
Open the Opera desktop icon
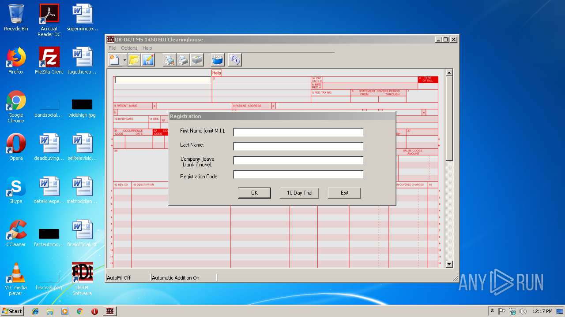pyautogui.click(x=16, y=147)
